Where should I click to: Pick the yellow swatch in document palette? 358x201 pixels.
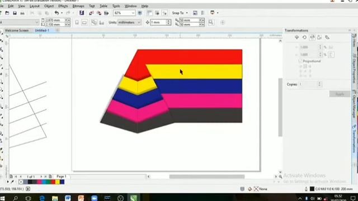[x=57, y=181]
